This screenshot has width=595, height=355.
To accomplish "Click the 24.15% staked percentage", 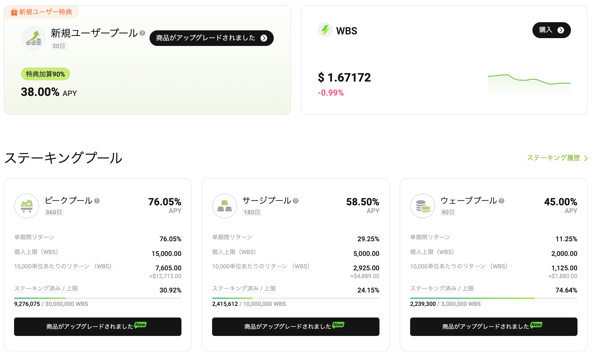I will pyautogui.click(x=369, y=290).
